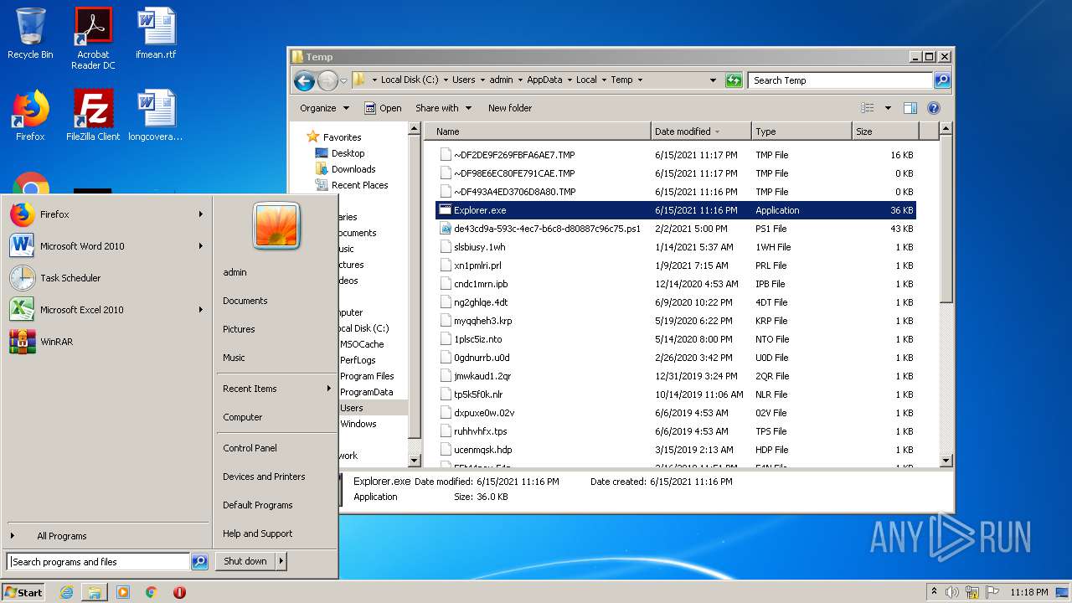Viewport: 1072px width, 603px height.
Task: Click the user account flower picture
Action: 276,226
